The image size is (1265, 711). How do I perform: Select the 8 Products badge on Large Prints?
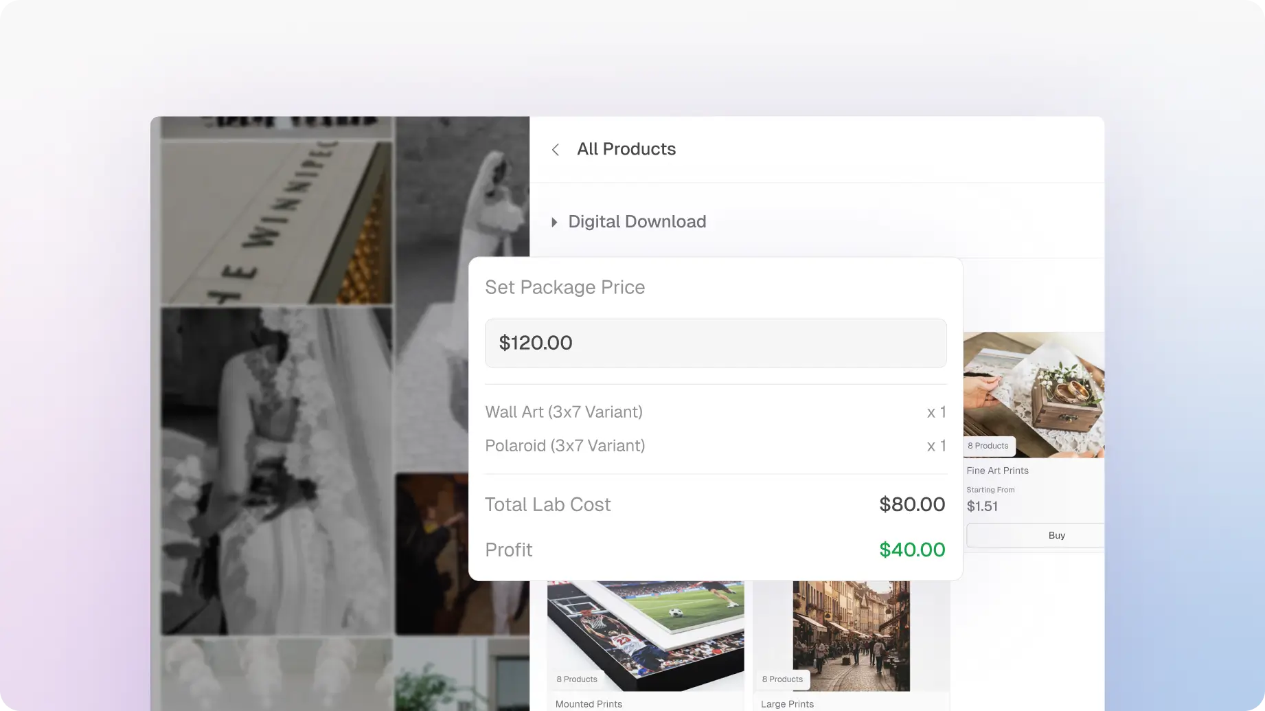point(782,679)
